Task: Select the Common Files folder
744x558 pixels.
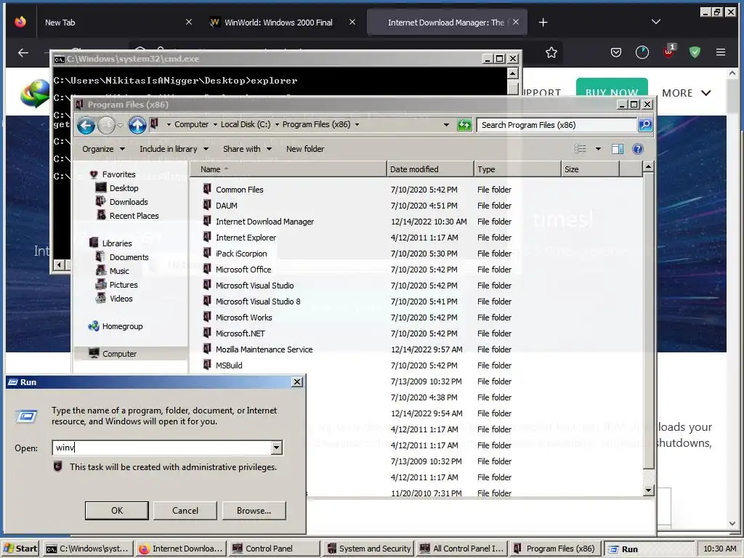Action: tap(239, 190)
